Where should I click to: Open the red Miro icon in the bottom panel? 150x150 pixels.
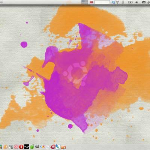53,147
